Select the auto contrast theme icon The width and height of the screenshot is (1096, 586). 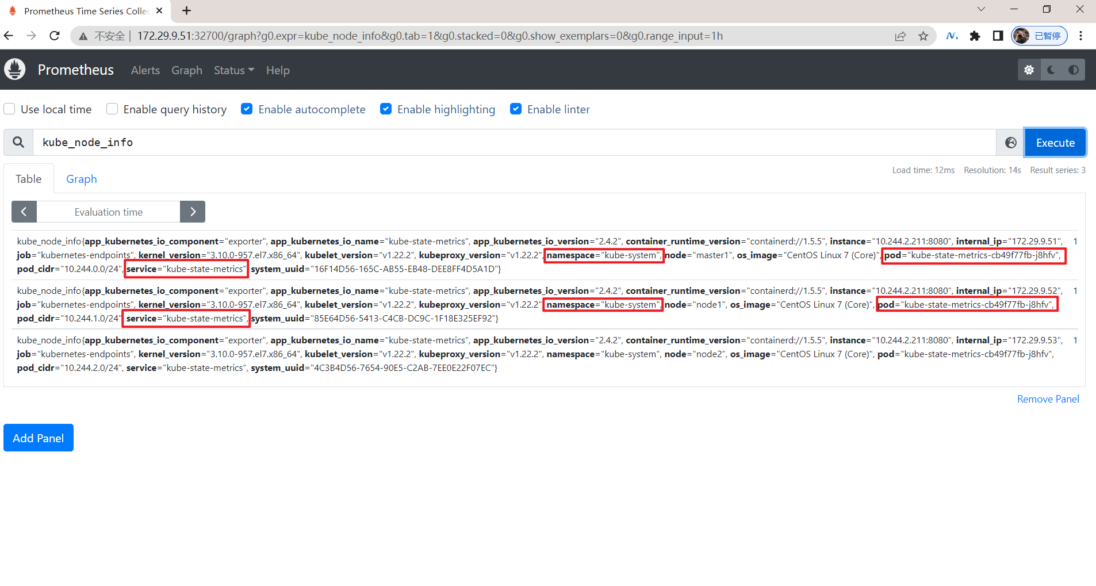pyautogui.click(x=1074, y=70)
